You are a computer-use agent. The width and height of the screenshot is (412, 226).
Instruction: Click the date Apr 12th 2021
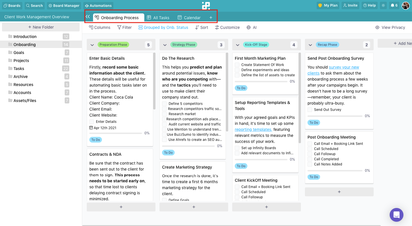click(x=103, y=128)
